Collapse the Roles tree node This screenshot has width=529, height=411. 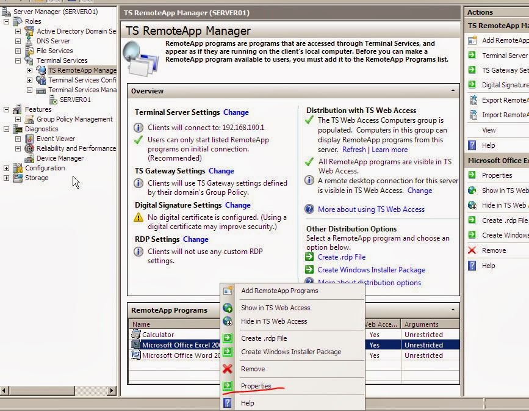[7, 21]
